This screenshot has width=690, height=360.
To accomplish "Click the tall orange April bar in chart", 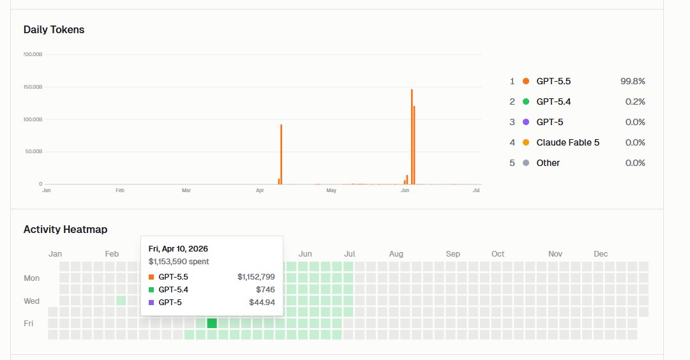I will click(x=281, y=154).
